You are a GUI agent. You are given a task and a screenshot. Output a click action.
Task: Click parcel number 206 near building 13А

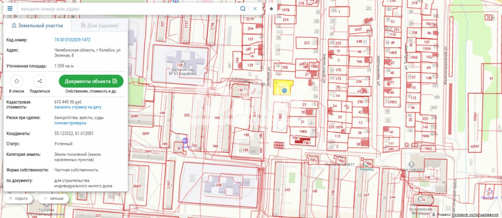coord(219,185)
